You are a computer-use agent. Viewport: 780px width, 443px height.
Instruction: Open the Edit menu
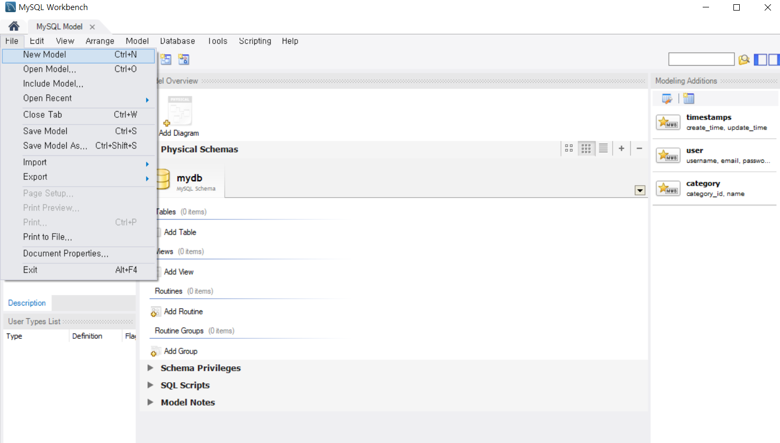tap(37, 41)
